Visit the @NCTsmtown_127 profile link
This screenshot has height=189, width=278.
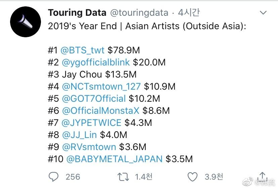[101, 86]
